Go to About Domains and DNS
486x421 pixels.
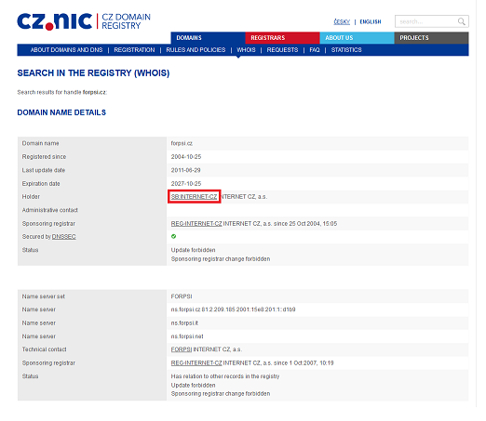[66, 50]
